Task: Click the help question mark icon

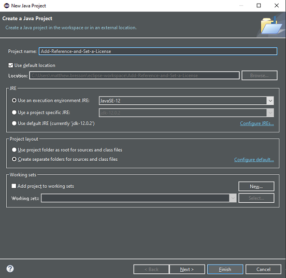Action: pos(10,269)
